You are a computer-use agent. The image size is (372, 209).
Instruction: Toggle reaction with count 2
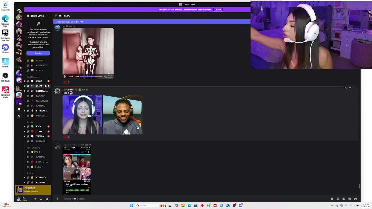66,82
